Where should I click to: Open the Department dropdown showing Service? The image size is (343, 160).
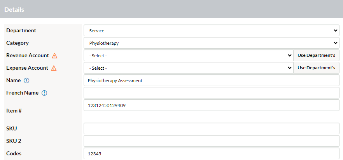pyautogui.click(x=211, y=30)
